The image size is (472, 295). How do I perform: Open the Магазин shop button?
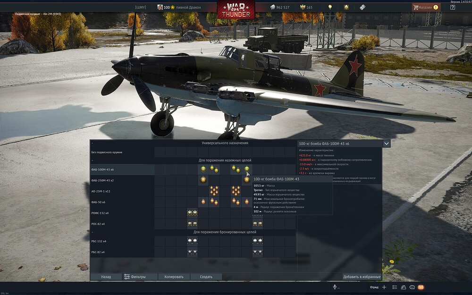[x=426, y=7]
